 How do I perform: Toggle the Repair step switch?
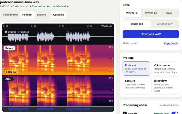coord(175,113)
